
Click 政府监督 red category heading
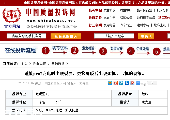[95, 17]
